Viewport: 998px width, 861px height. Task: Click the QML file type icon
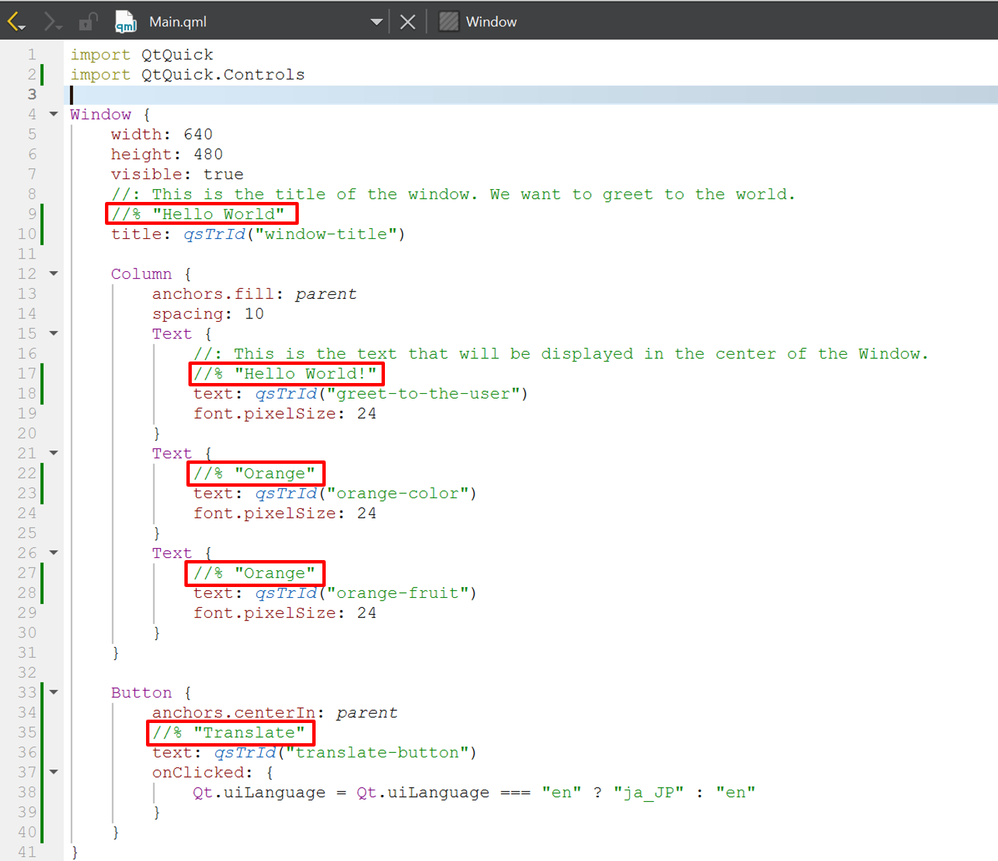(x=125, y=22)
